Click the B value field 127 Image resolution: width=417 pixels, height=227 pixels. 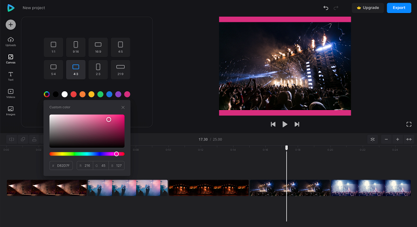[x=116, y=165]
